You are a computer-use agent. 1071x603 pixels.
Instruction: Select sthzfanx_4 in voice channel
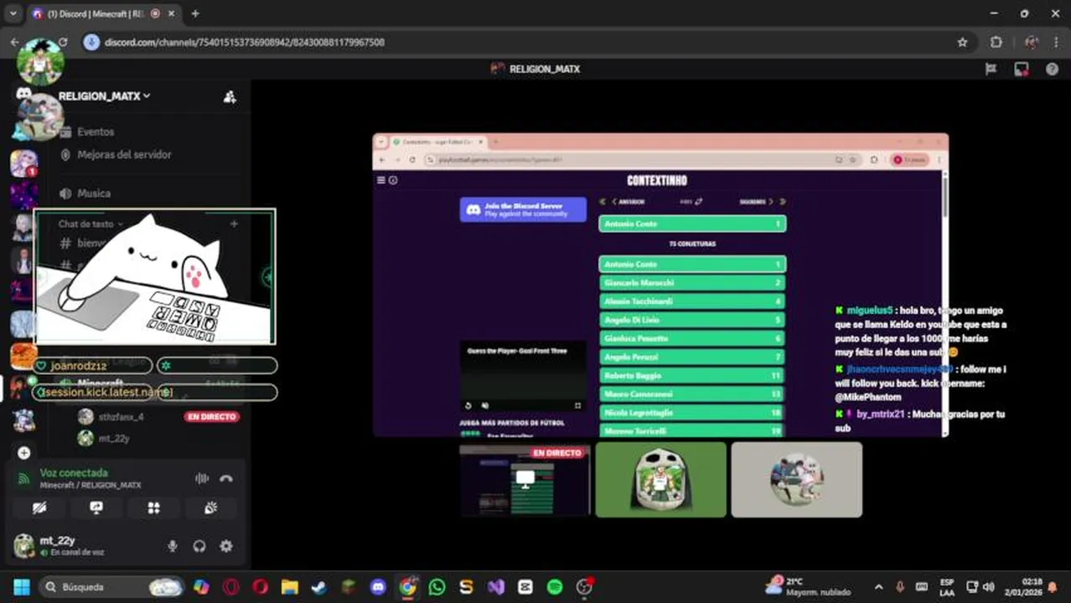(x=122, y=416)
